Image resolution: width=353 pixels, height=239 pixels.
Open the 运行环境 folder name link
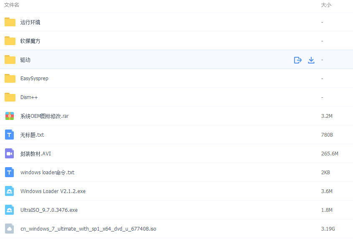pyautogui.click(x=30, y=22)
